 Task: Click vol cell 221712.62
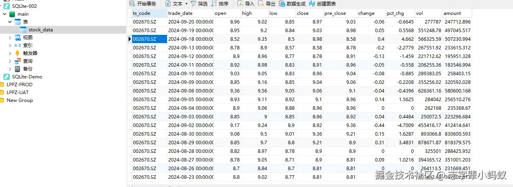click(x=429, y=56)
